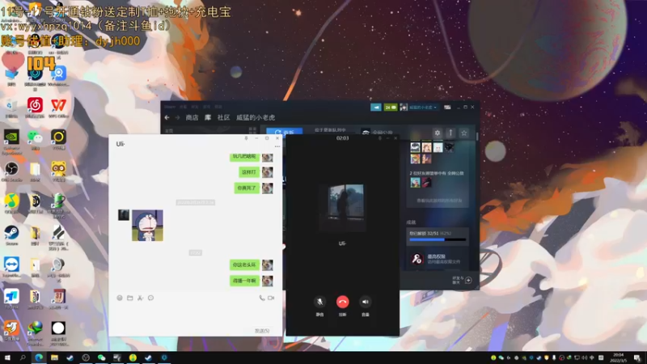
Task: Open the Steam Community tab (社区)
Action: 224,117
